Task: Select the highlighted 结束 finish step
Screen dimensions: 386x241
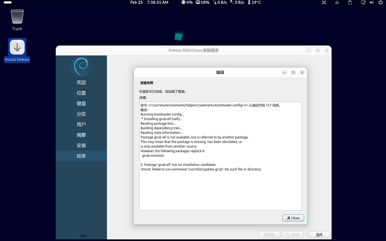Action: click(x=81, y=156)
